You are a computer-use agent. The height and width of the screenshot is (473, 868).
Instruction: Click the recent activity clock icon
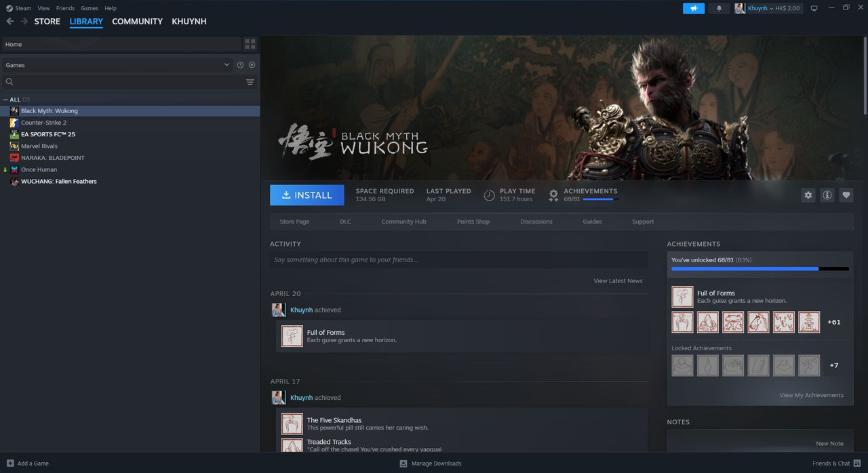coord(240,65)
